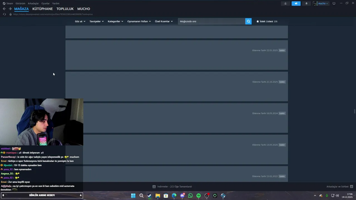Click the green microphone tray icon
356x200 pixels.
(x=327, y=196)
